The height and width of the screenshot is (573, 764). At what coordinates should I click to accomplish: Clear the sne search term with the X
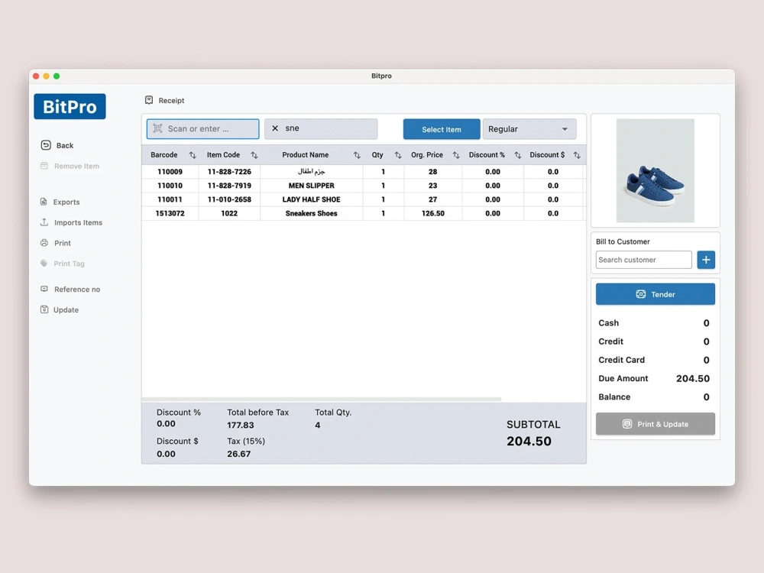point(275,128)
